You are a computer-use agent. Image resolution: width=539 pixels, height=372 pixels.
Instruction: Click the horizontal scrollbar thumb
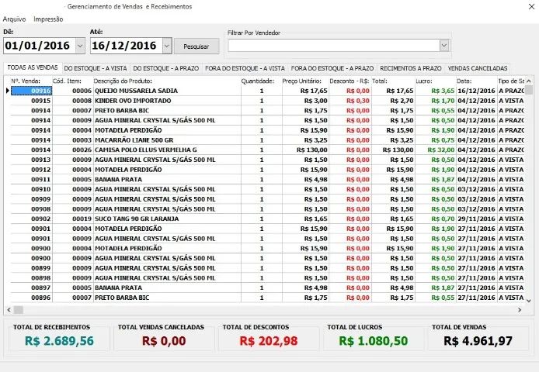click(x=18, y=310)
